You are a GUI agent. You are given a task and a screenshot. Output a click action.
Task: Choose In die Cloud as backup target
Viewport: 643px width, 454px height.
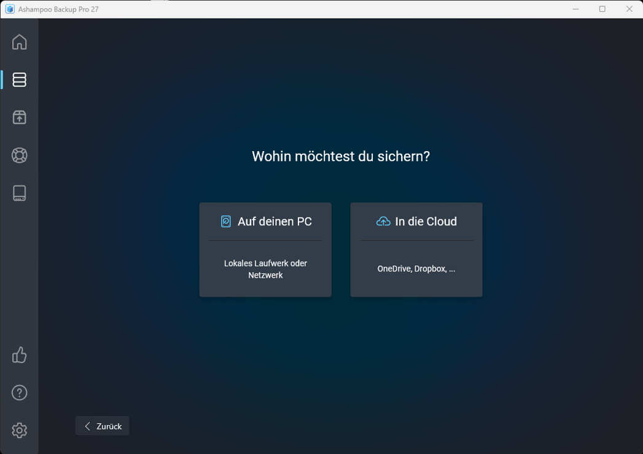point(416,249)
